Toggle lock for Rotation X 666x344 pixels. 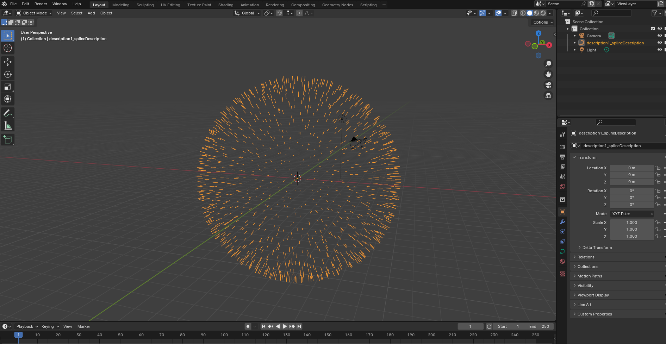click(658, 191)
